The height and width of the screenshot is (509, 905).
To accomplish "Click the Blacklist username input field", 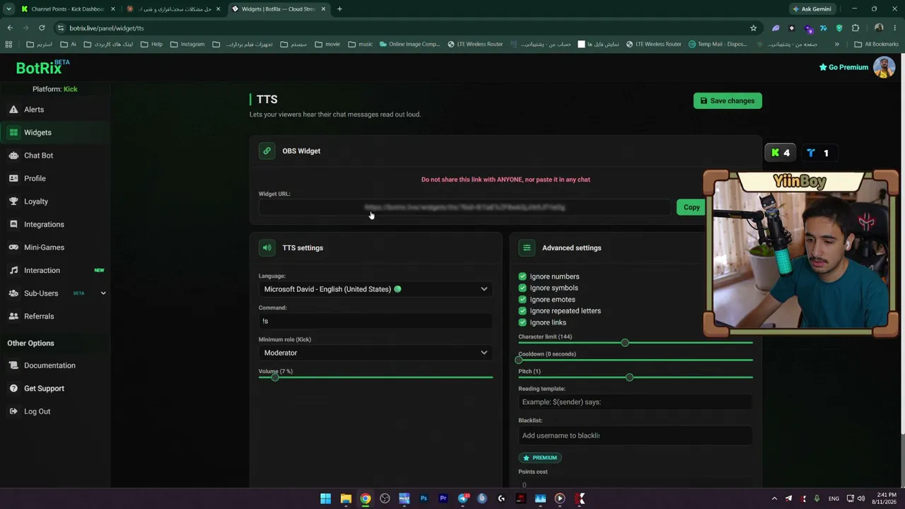I will pos(635,435).
